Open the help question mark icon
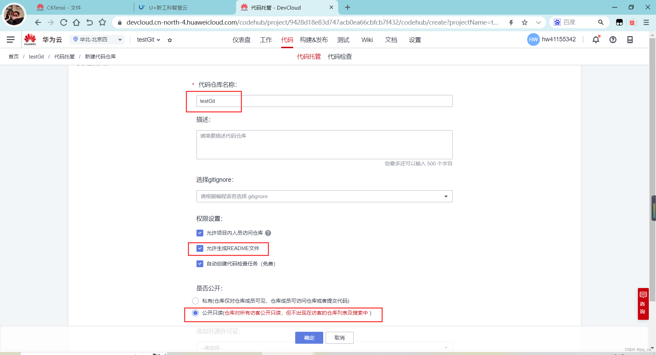Viewport: 656px width, 355px height. click(613, 40)
